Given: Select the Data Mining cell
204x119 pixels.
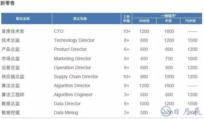Looking at the screenshot, I should coord(66,113).
